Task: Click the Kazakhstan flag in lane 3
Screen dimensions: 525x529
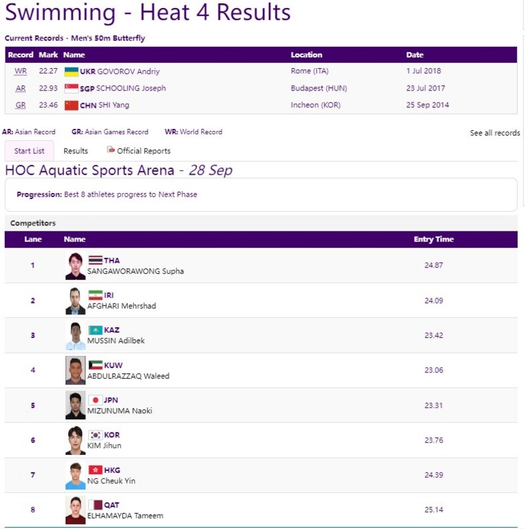Action: pos(95,330)
